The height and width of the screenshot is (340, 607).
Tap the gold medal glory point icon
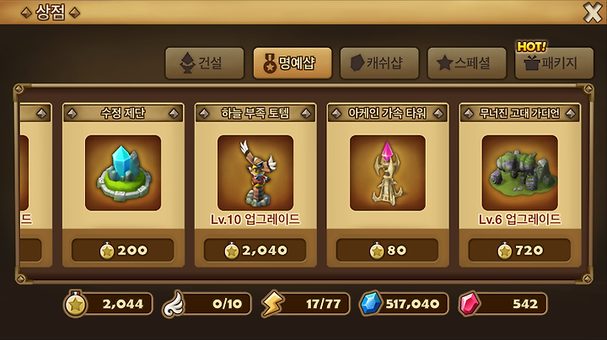pyautogui.click(x=76, y=304)
